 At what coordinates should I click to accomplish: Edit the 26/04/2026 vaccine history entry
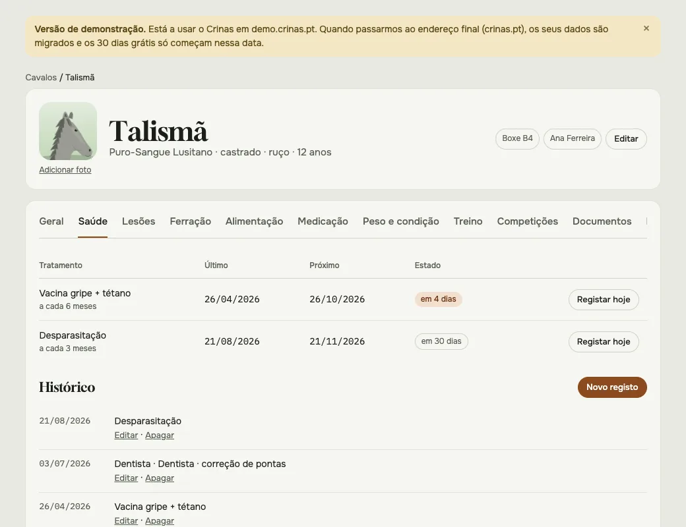pos(126,521)
